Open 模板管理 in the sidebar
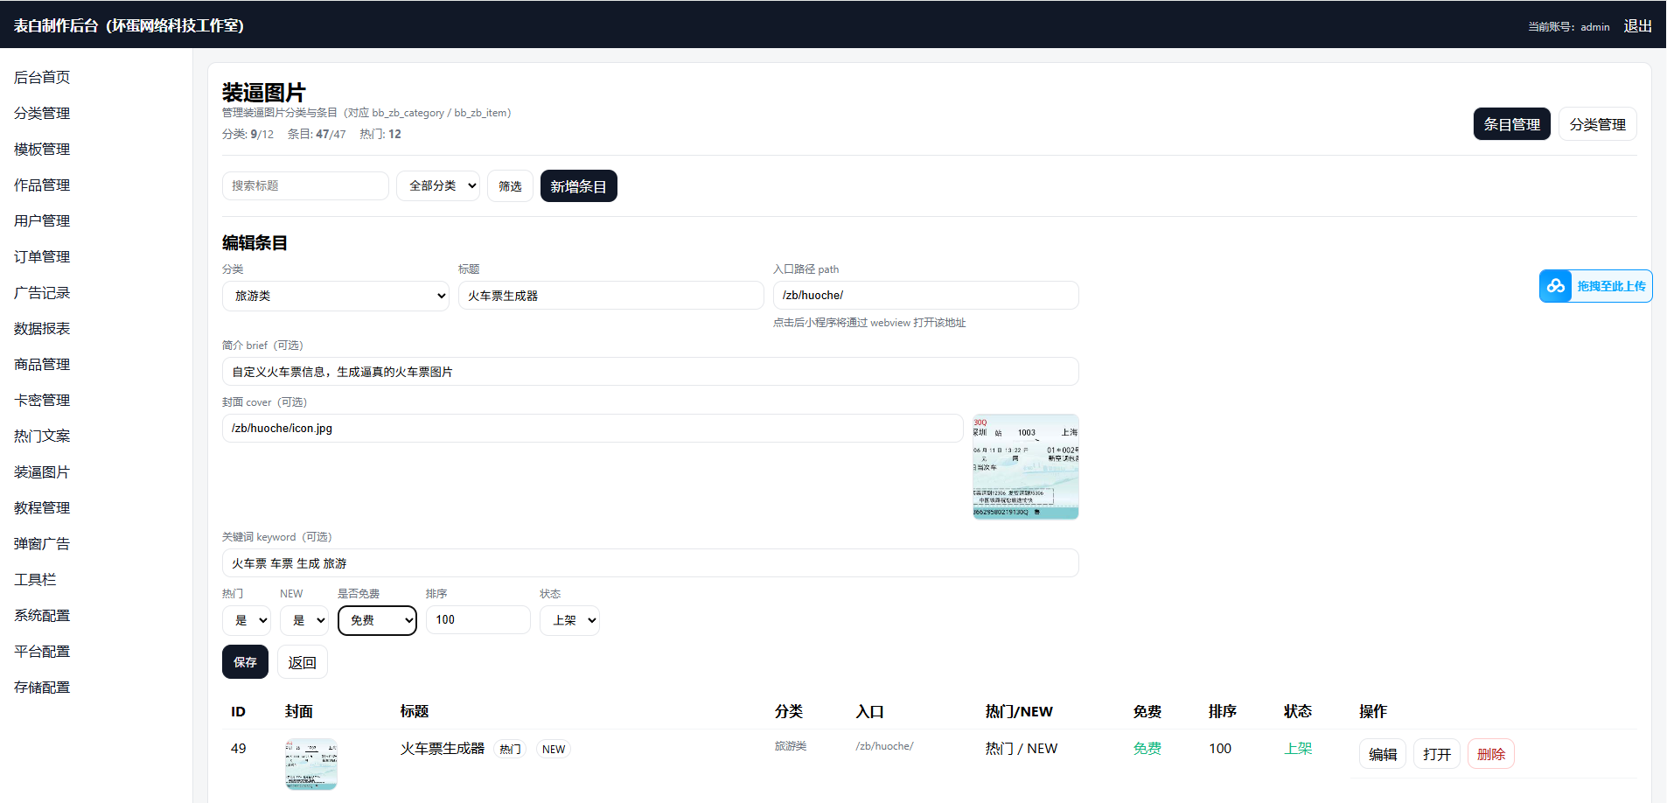 pyautogui.click(x=42, y=149)
